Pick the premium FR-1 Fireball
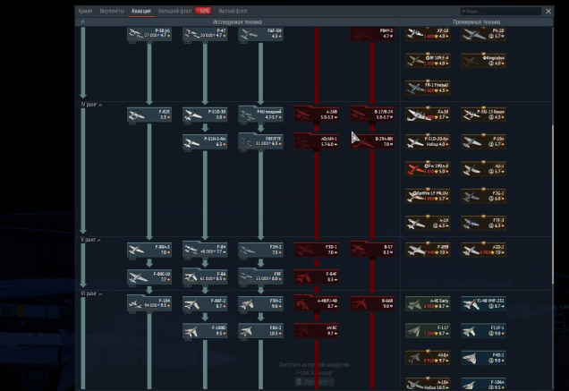Screen dimensions: 569x391 (x=426, y=89)
